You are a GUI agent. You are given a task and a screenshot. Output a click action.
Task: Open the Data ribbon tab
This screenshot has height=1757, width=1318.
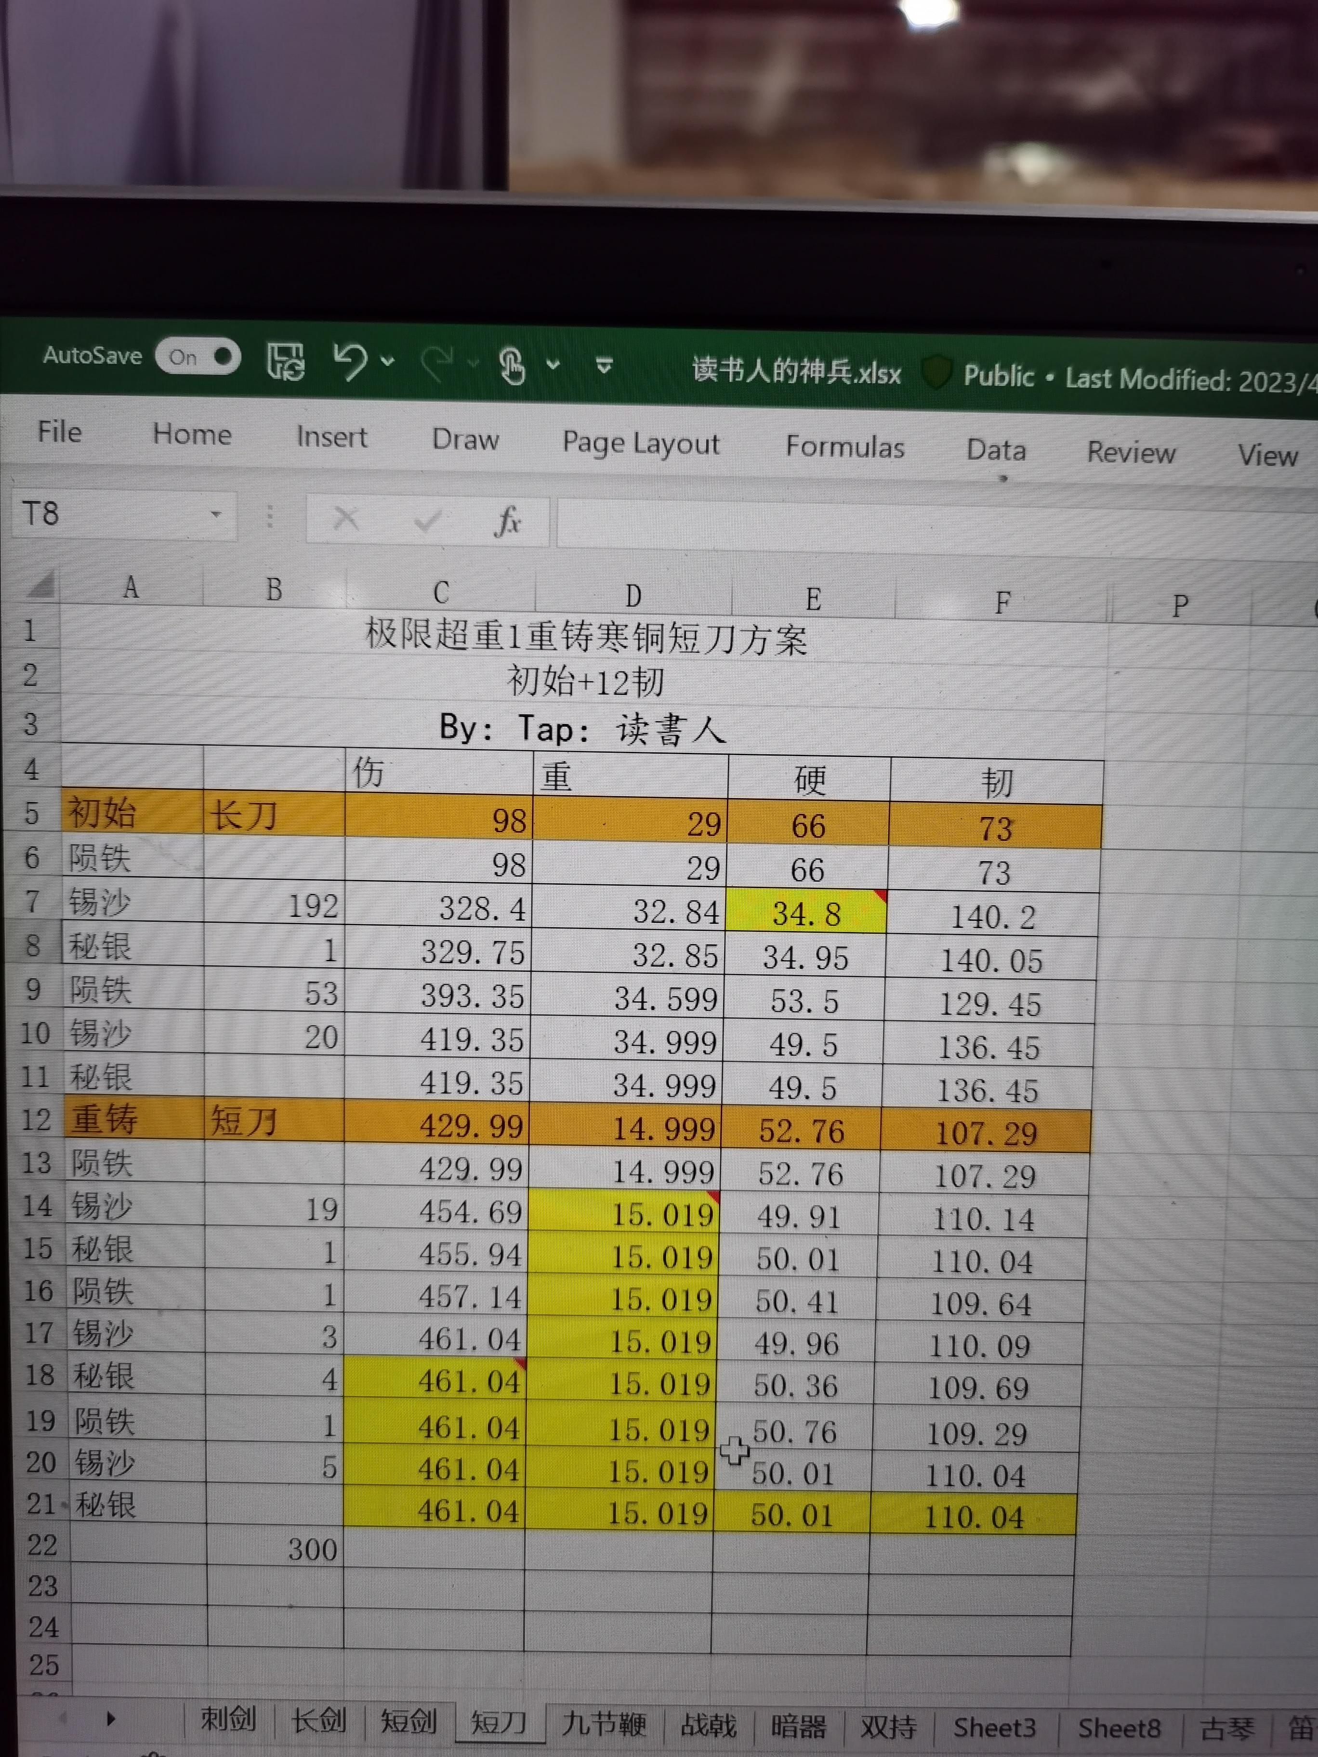coord(996,450)
